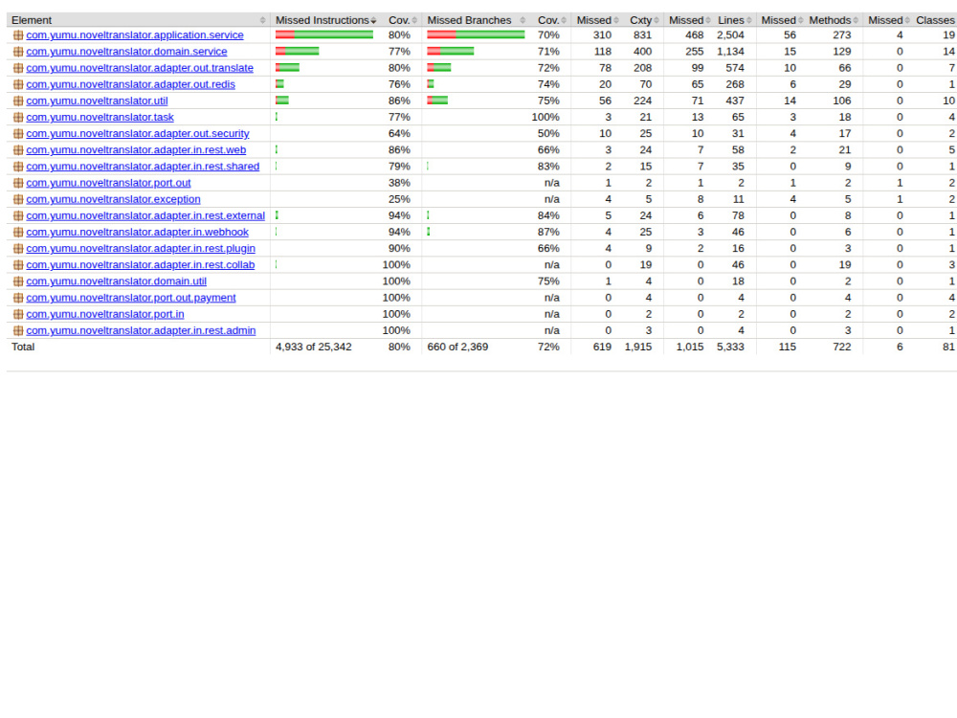Open com.yumu.noveltranslator.adapter.in.rest.external link

145,216
